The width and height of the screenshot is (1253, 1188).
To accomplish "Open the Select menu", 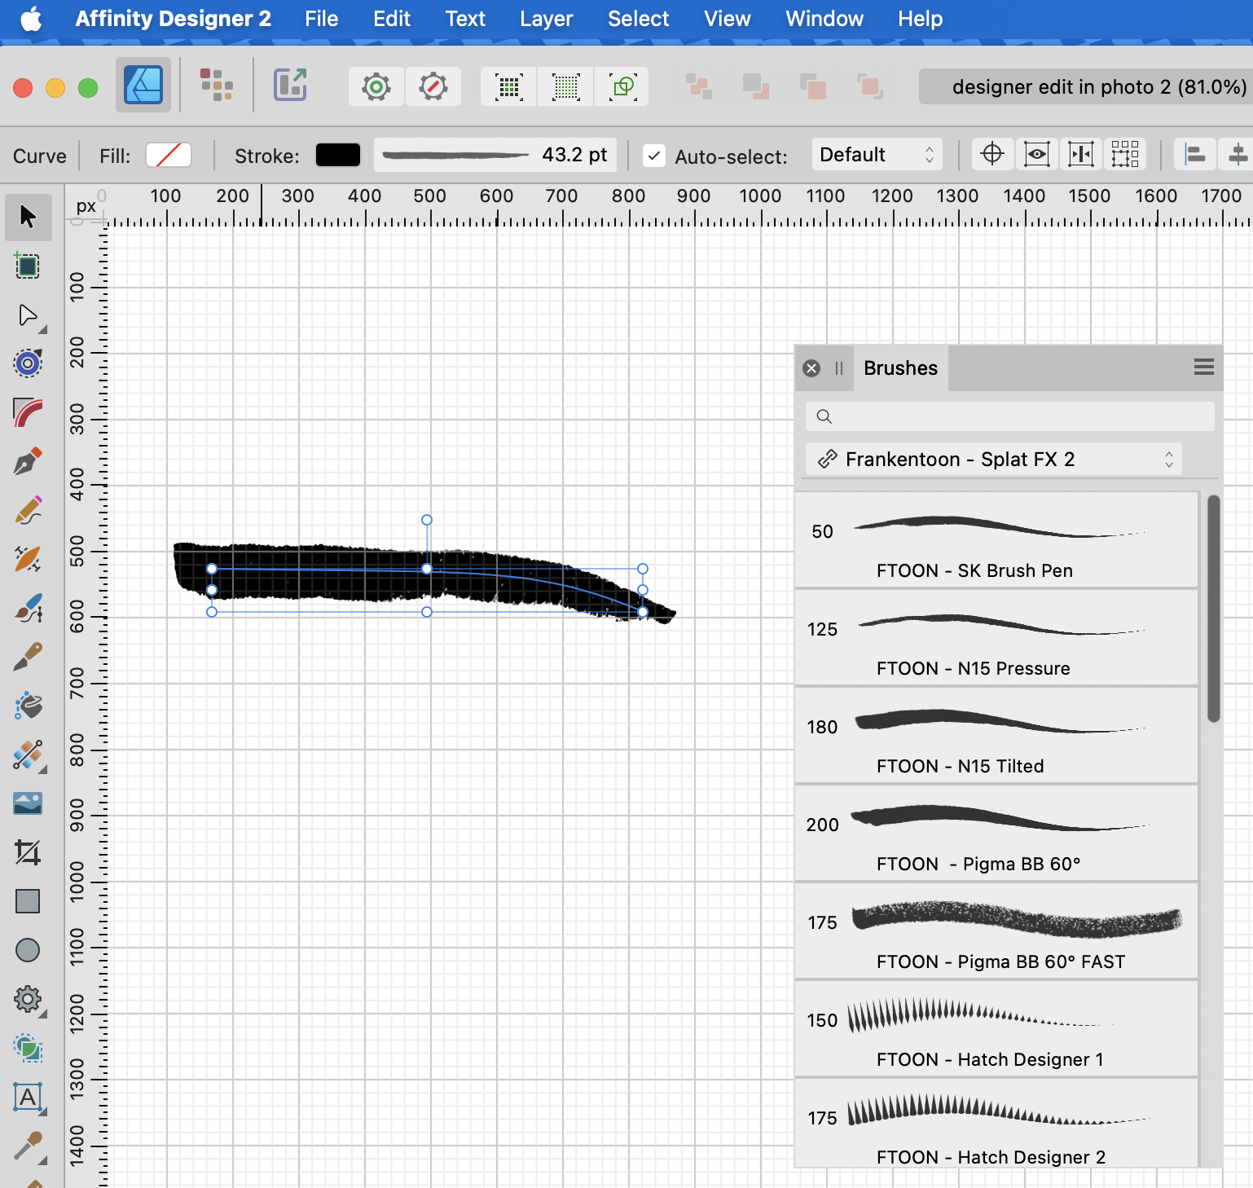I will [x=639, y=19].
